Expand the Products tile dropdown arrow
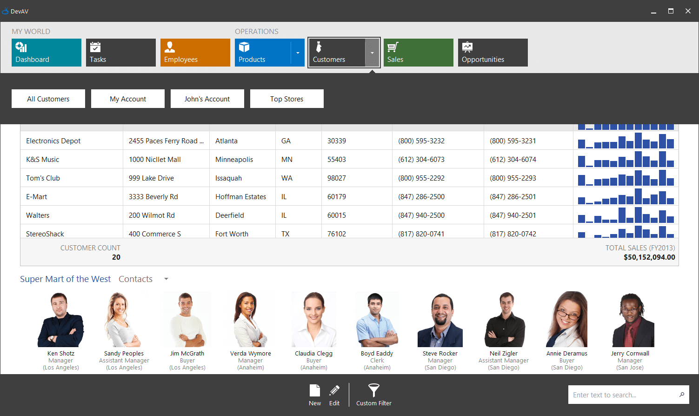699x416 pixels. pos(298,53)
